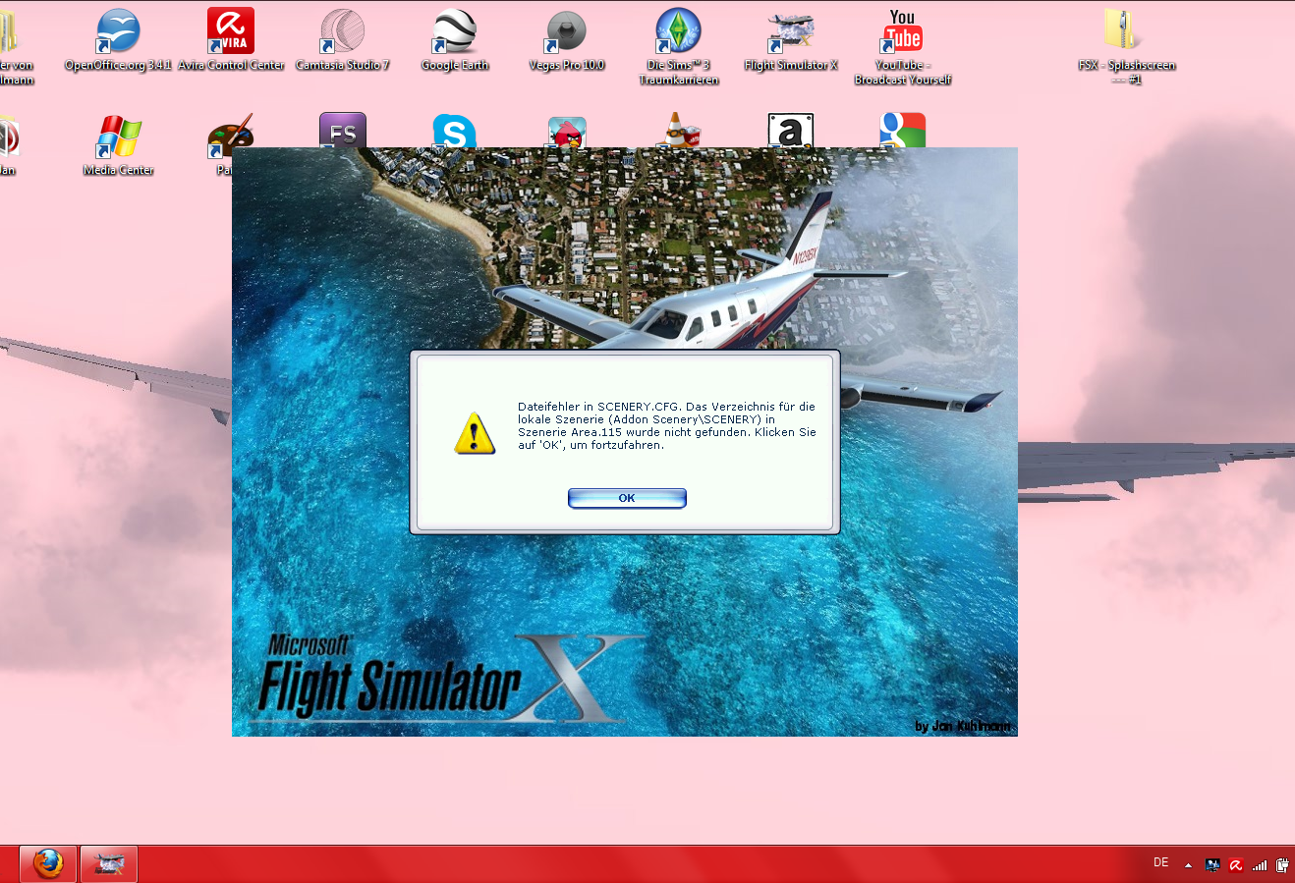
Task: Click the monitor icon in the system tray
Action: click(x=1212, y=865)
